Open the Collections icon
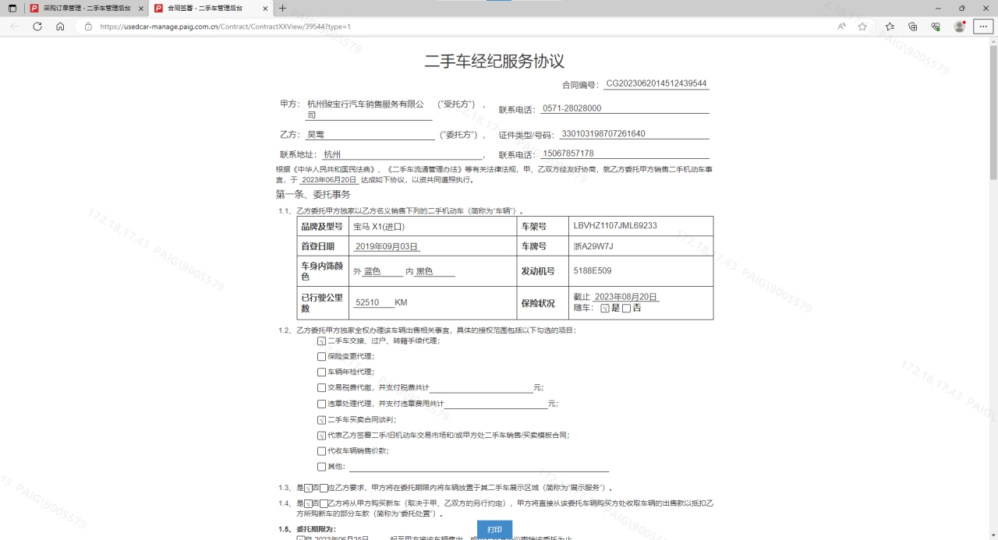The height and width of the screenshot is (540, 998). point(912,26)
